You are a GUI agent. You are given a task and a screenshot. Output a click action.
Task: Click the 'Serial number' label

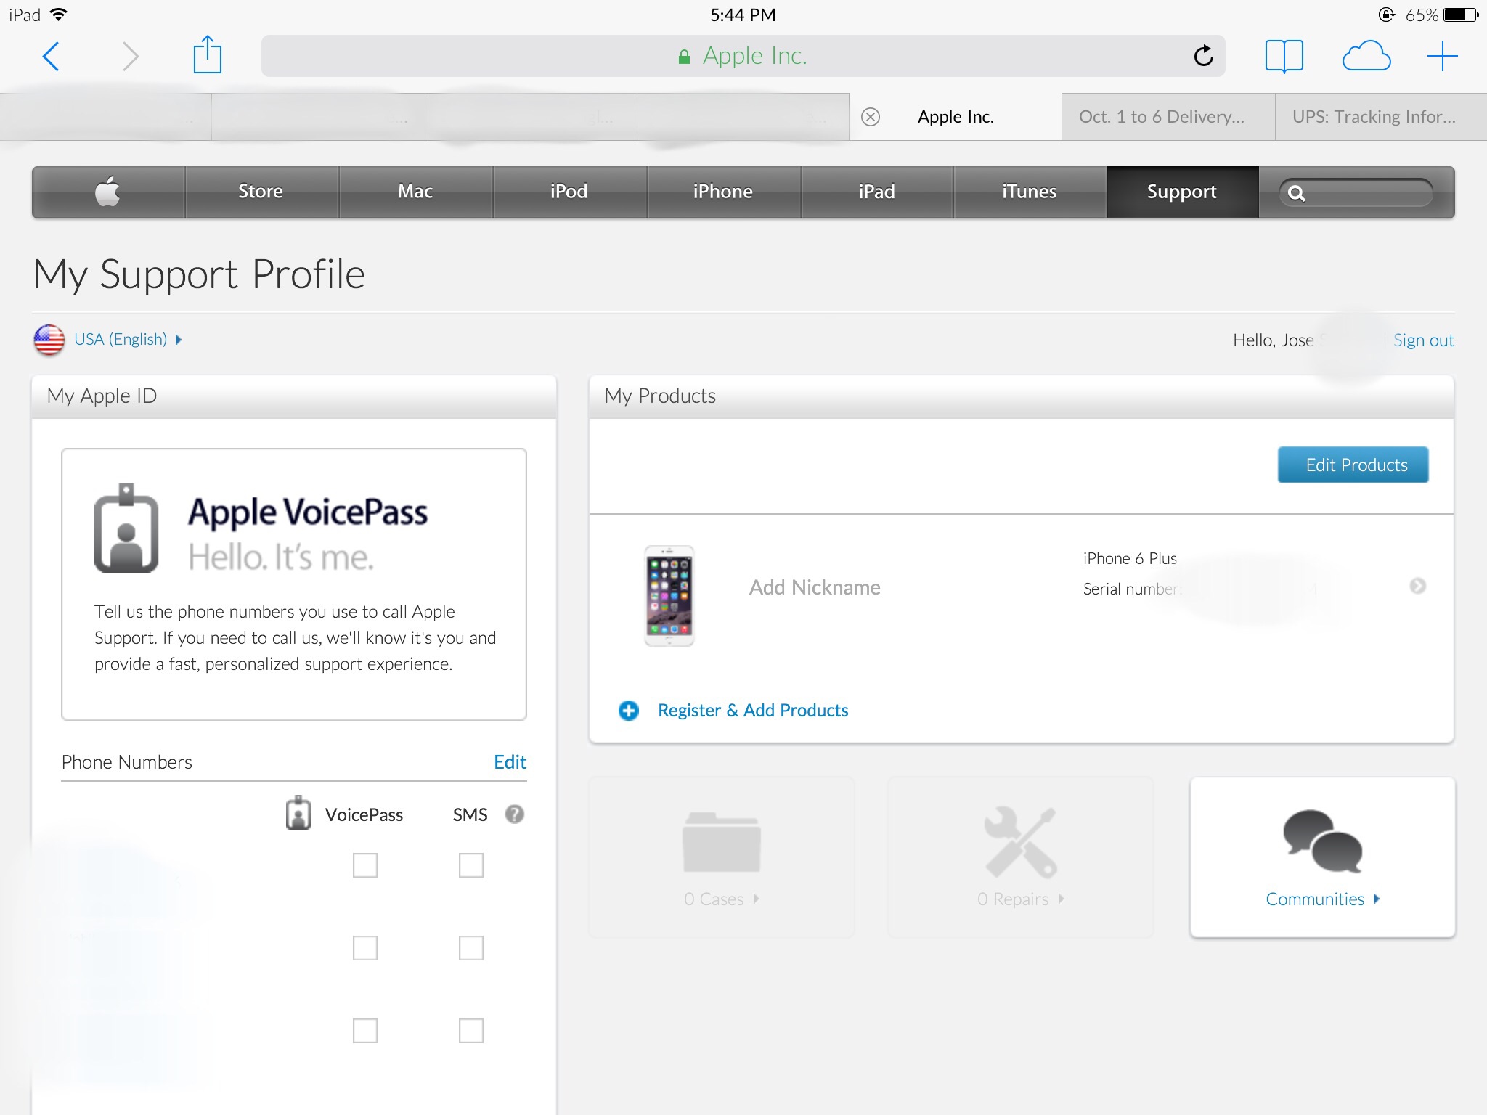pos(1132,589)
